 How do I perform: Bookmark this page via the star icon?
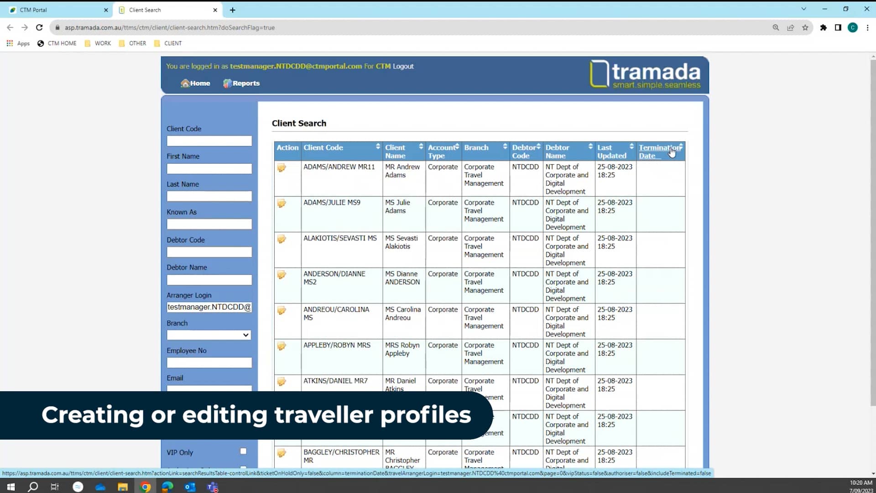(805, 27)
